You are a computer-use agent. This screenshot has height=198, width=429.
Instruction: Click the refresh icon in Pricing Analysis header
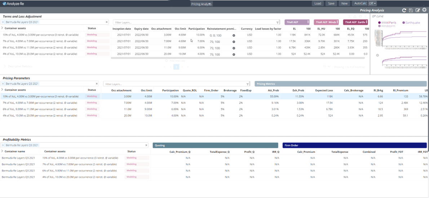[x=404, y=10]
